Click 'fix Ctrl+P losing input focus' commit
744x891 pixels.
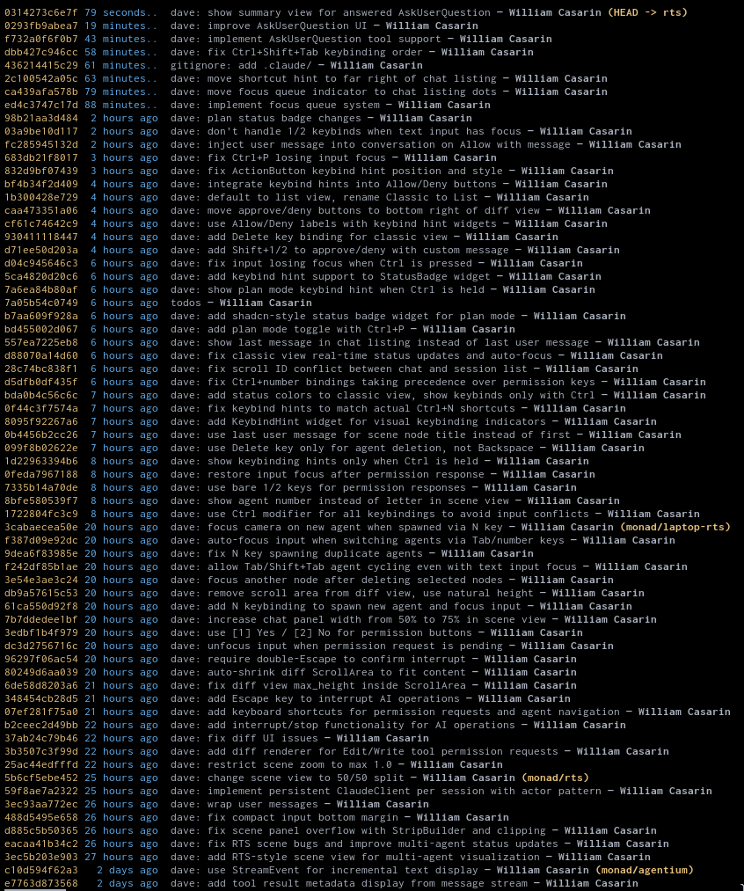point(281,157)
